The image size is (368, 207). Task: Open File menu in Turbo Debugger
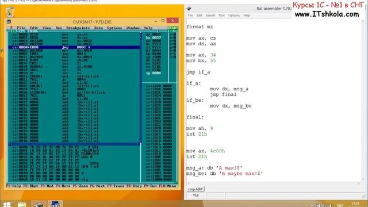click(x=21, y=28)
